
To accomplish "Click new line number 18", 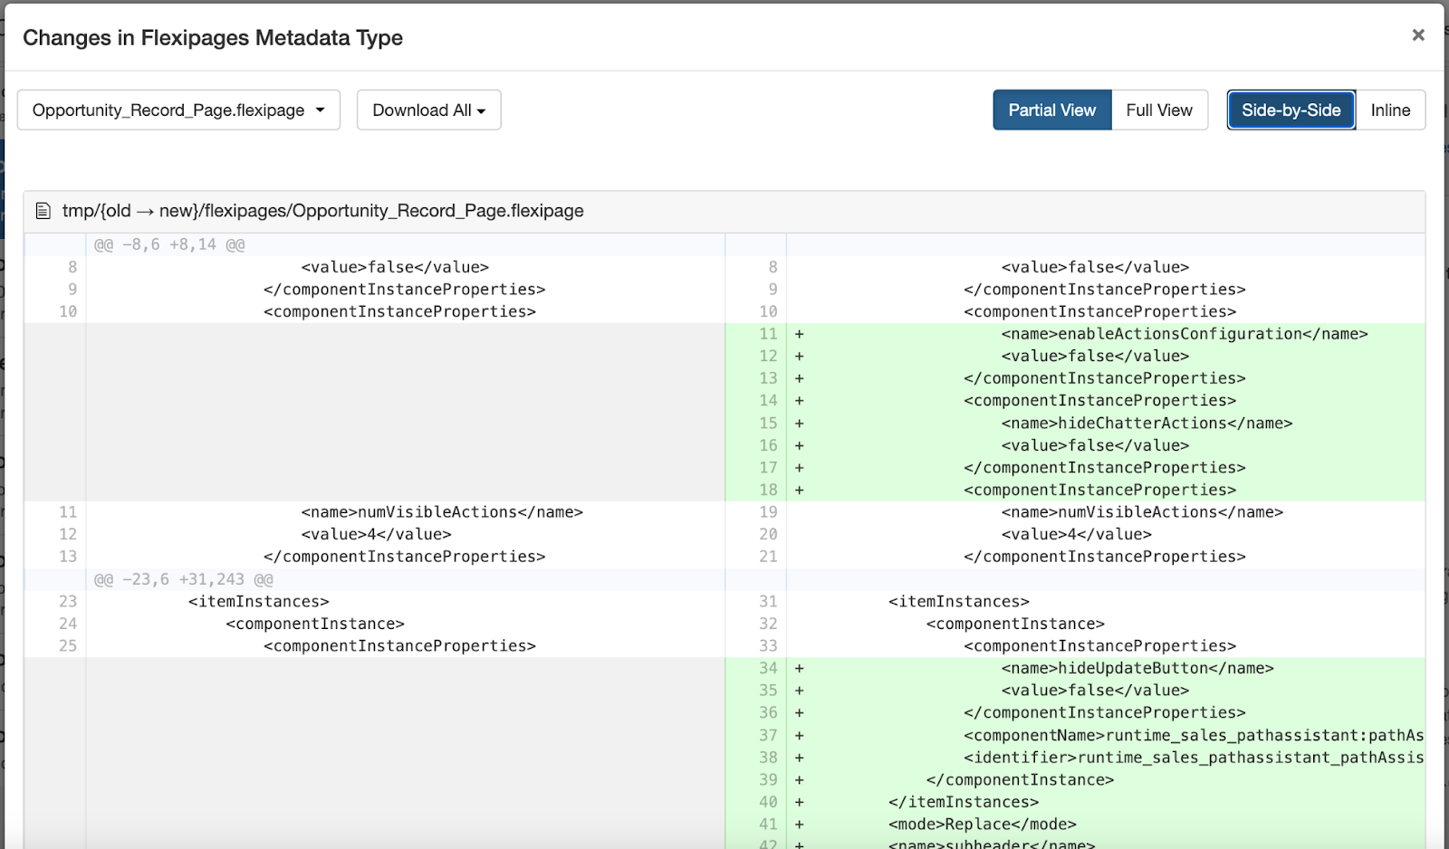I will point(768,490).
